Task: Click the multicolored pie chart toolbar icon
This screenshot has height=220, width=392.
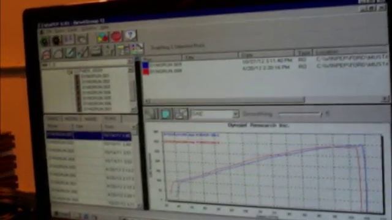Action: coord(102,37)
